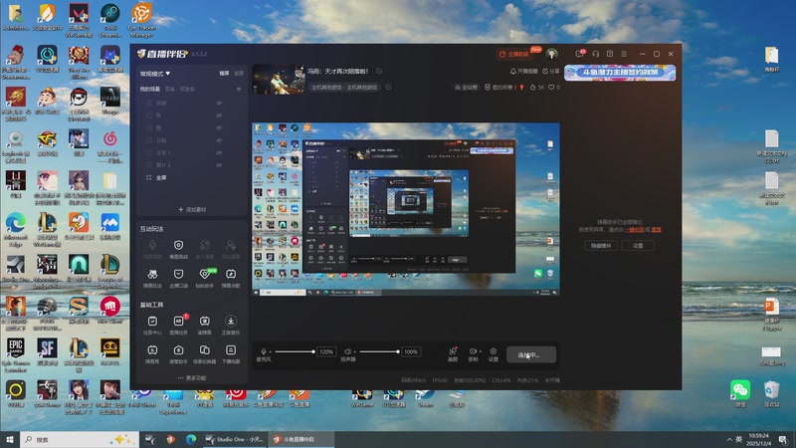Open 全站榜 ranking
Viewport: 796px width, 448px height.
[x=466, y=88]
